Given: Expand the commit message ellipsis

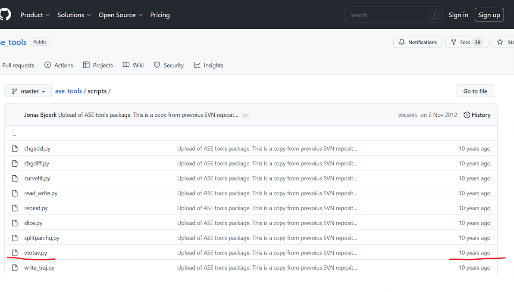Looking at the screenshot, I should (x=245, y=115).
